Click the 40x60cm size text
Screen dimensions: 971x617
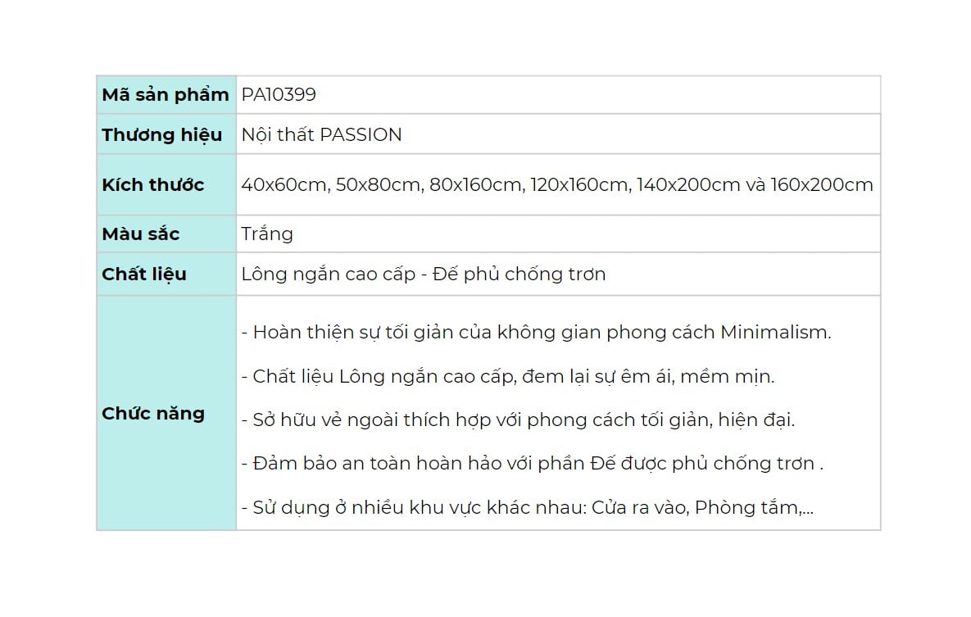[x=284, y=185]
